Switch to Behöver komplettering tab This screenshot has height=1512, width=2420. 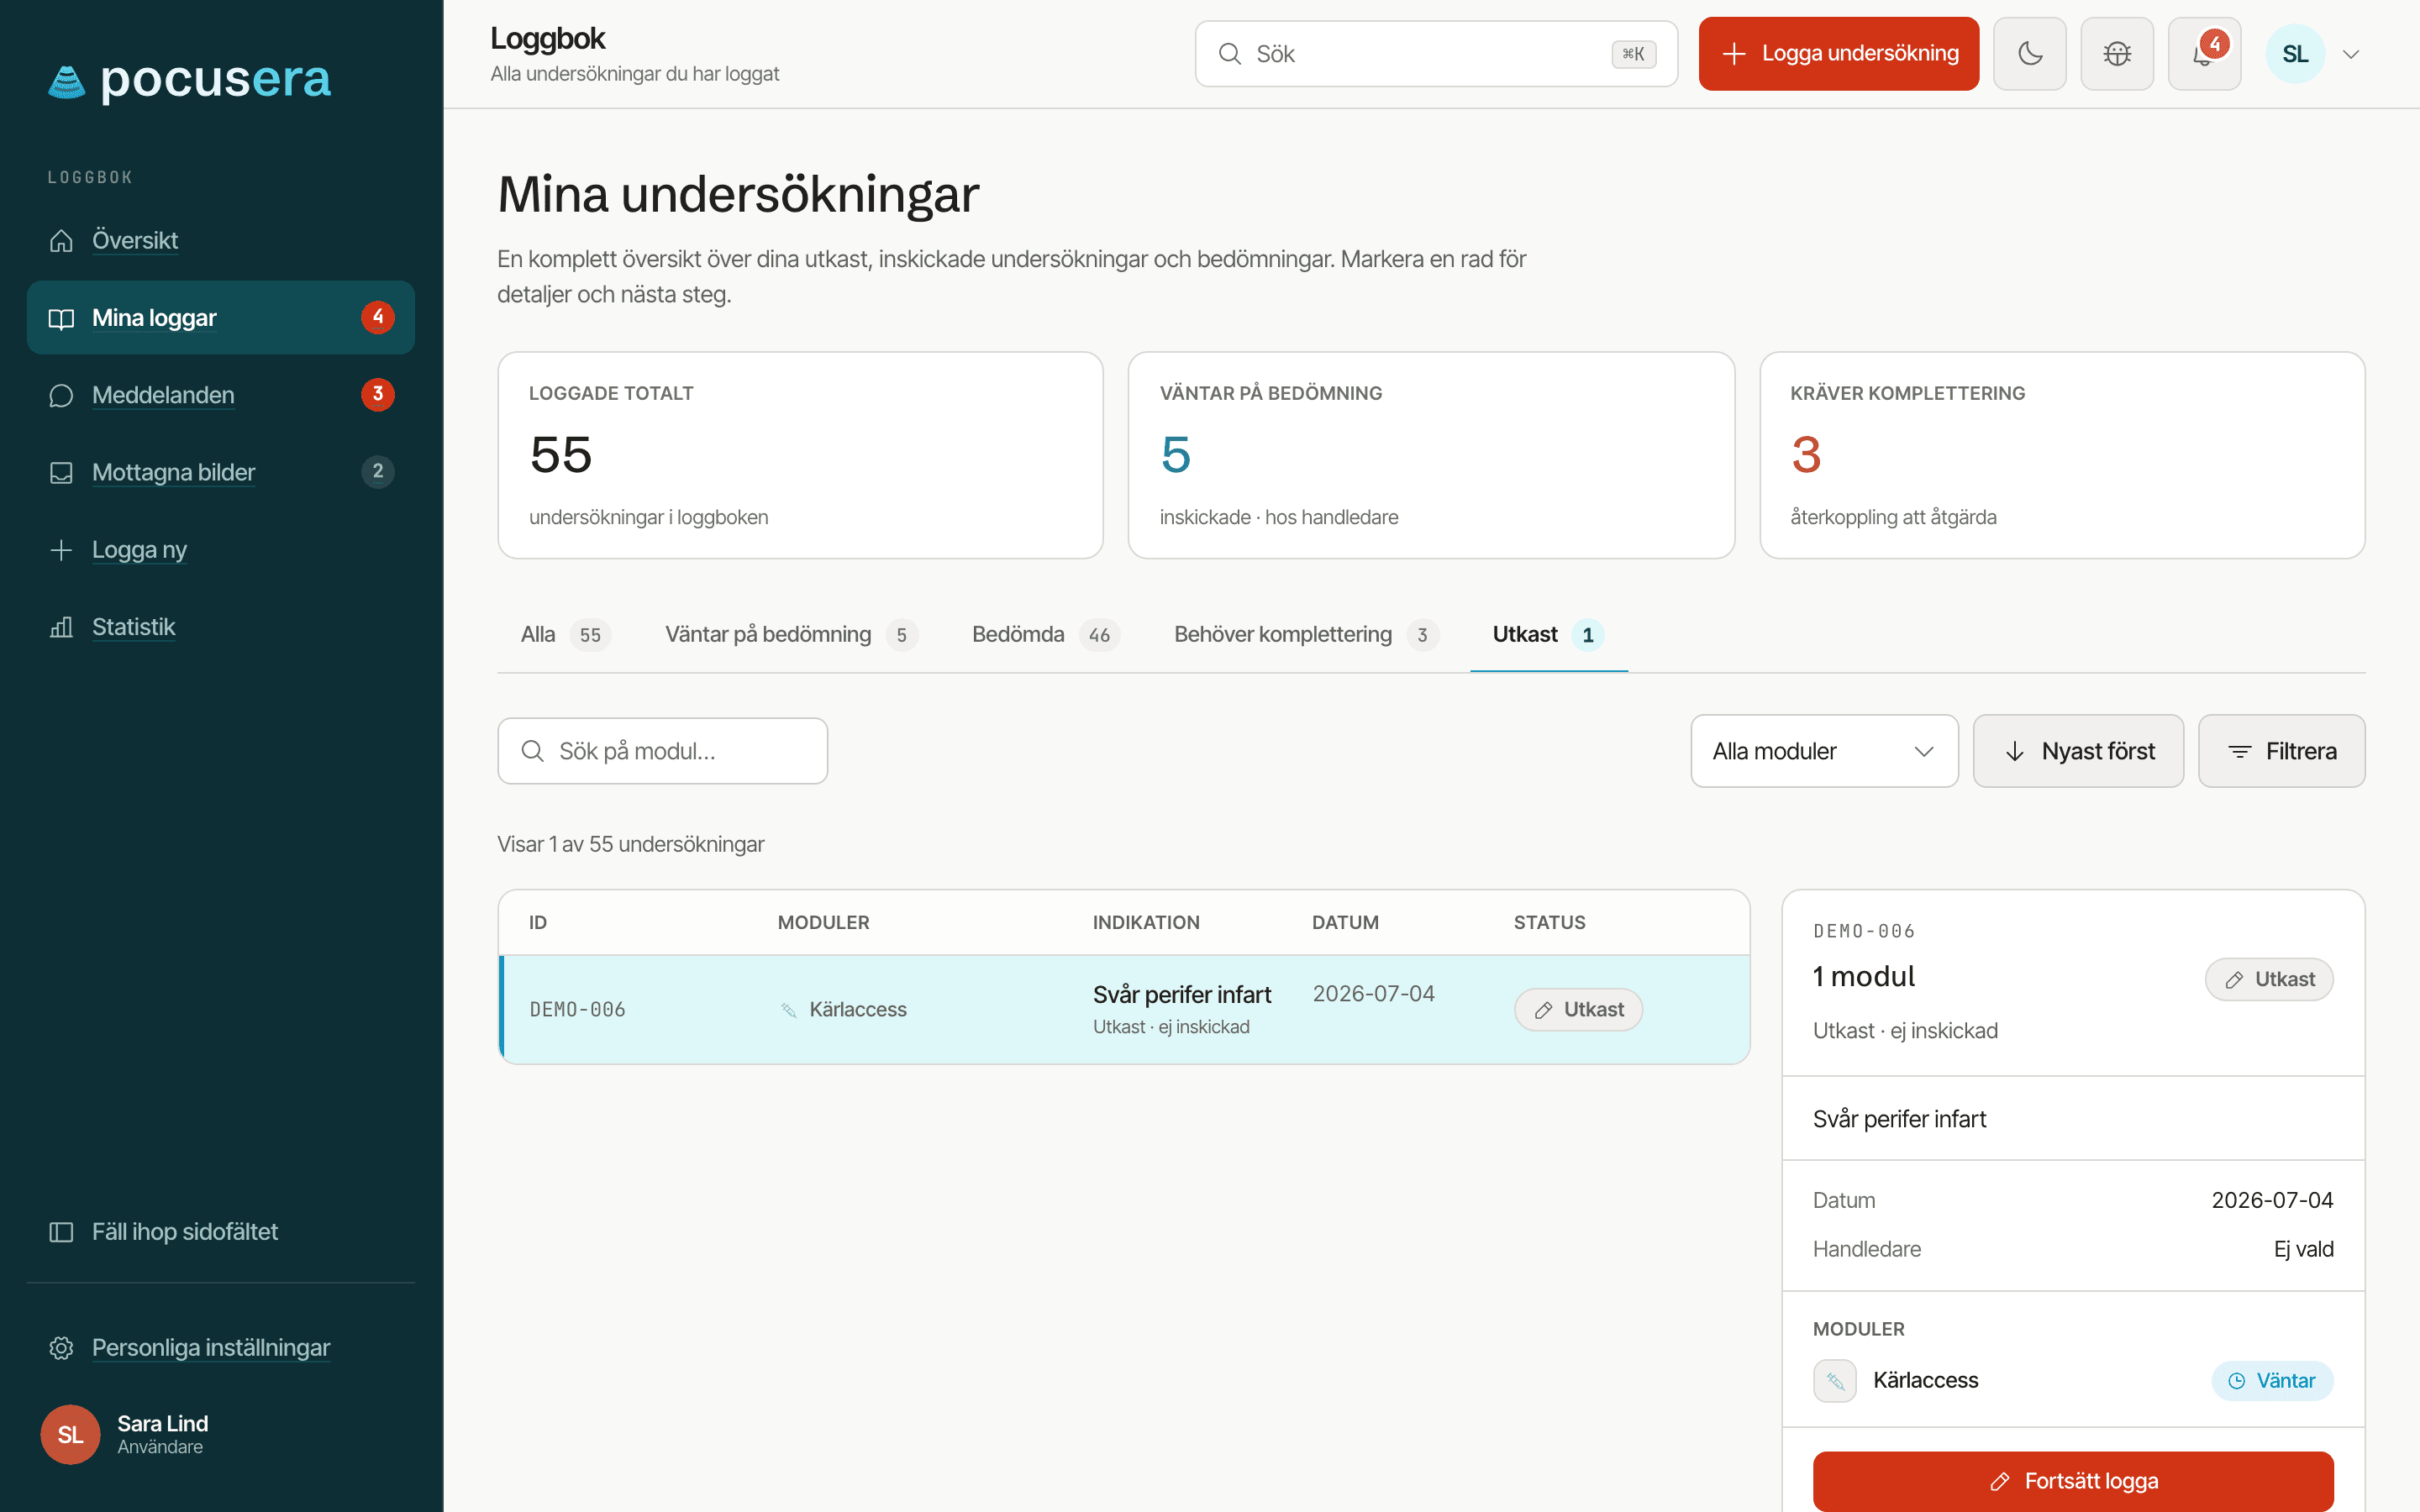coord(1306,634)
